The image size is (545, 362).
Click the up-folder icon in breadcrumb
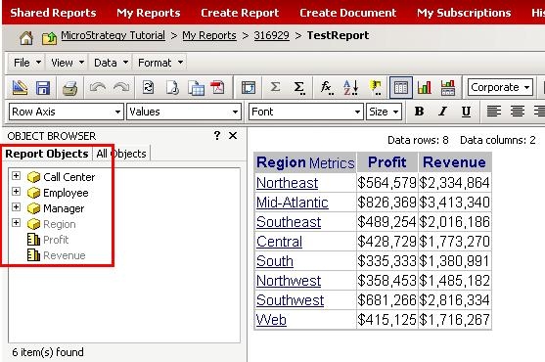49,37
